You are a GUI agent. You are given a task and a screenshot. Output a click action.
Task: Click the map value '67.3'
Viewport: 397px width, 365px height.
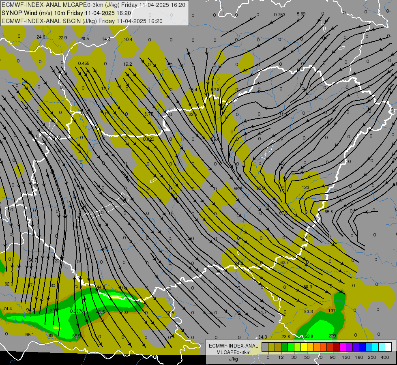tap(283, 213)
